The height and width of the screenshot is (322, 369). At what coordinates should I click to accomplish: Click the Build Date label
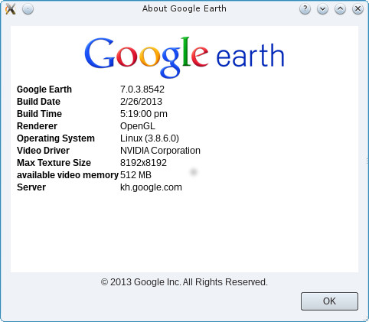pos(38,102)
